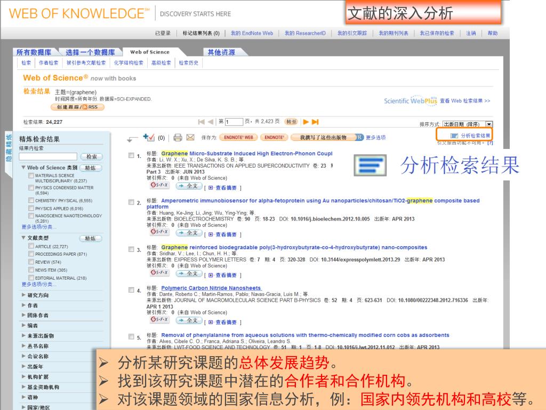Click S·F·X icon under result 1
546x410 pixels.
coord(159,185)
